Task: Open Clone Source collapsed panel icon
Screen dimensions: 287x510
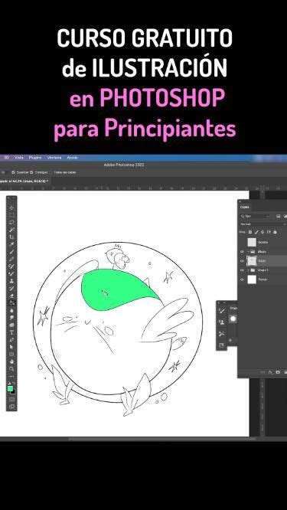Action: (222, 322)
